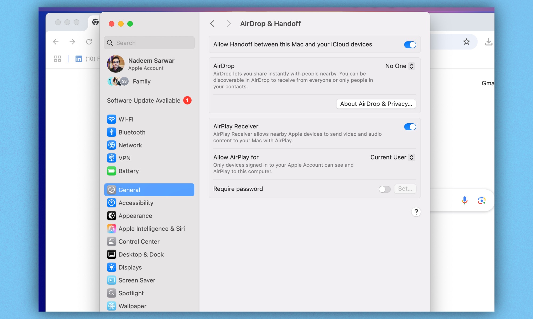Disable Allow Handoff between Mac and iCloud devices
533x319 pixels.
tap(410, 44)
